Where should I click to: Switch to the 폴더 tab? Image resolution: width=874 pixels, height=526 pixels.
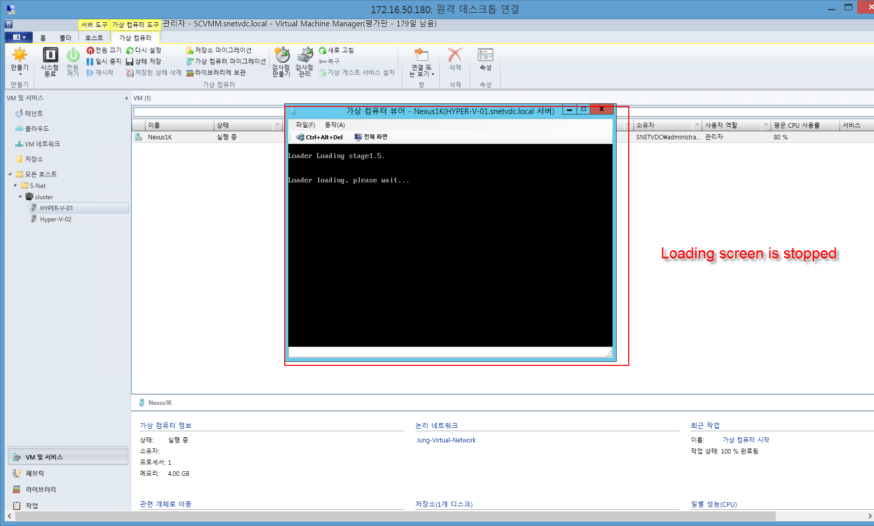click(x=65, y=38)
